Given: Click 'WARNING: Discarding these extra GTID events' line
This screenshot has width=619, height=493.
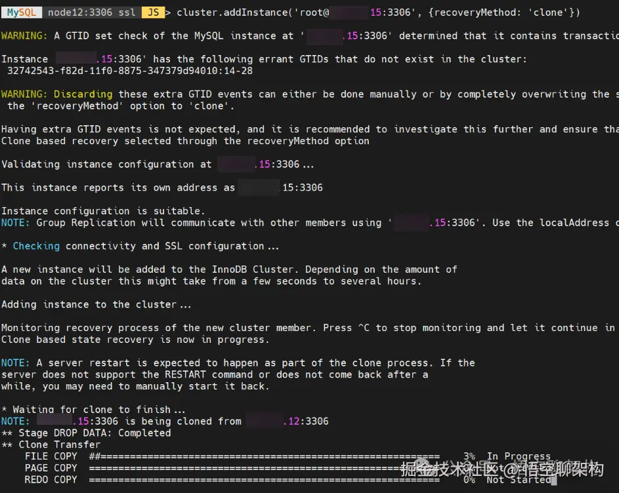Looking at the screenshot, I should [x=310, y=94].
